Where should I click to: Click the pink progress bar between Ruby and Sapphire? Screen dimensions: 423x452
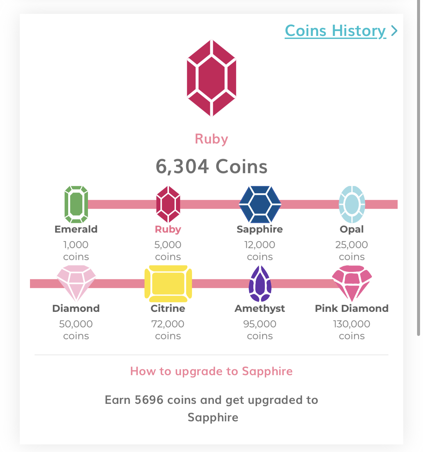pyautogui.click(x=210, y=204)
